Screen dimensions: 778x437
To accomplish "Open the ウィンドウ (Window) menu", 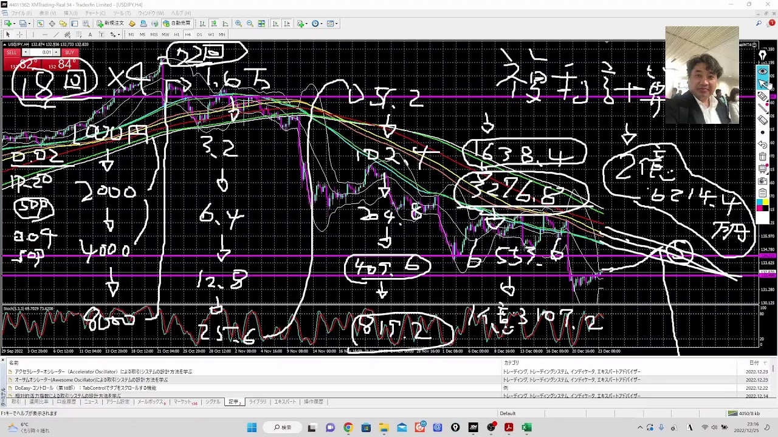I will pos(151,13).
